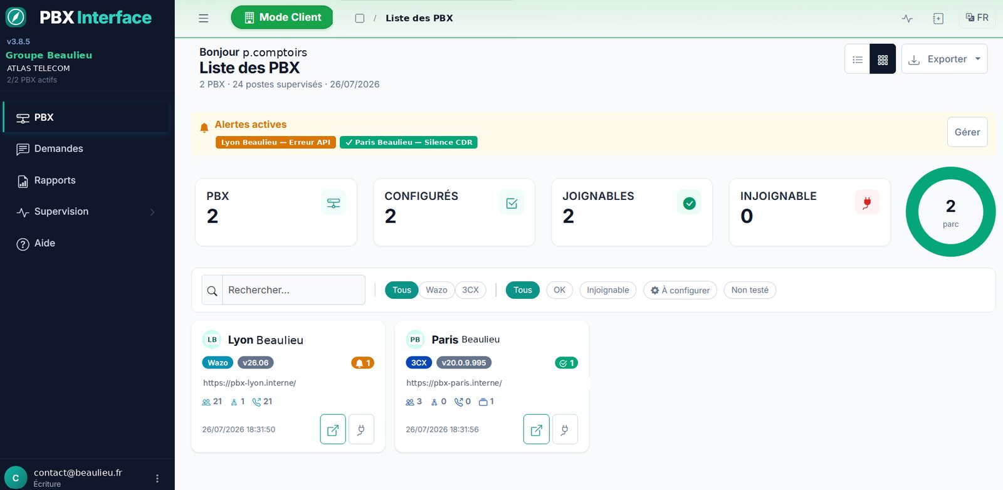This screenshot has width=1003, height=490.
Task: Click the home breadcrumb square icon
Action: 360,18
